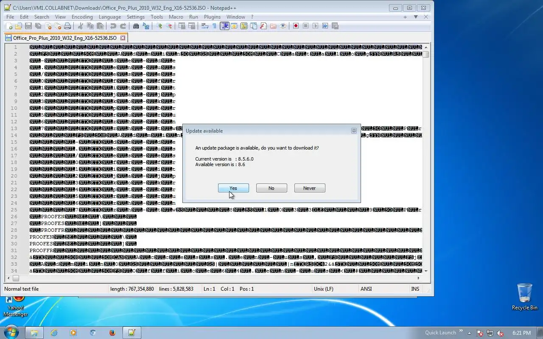Open the Macro menu
This screenshot has height=339, width=543.
[176, 17]
